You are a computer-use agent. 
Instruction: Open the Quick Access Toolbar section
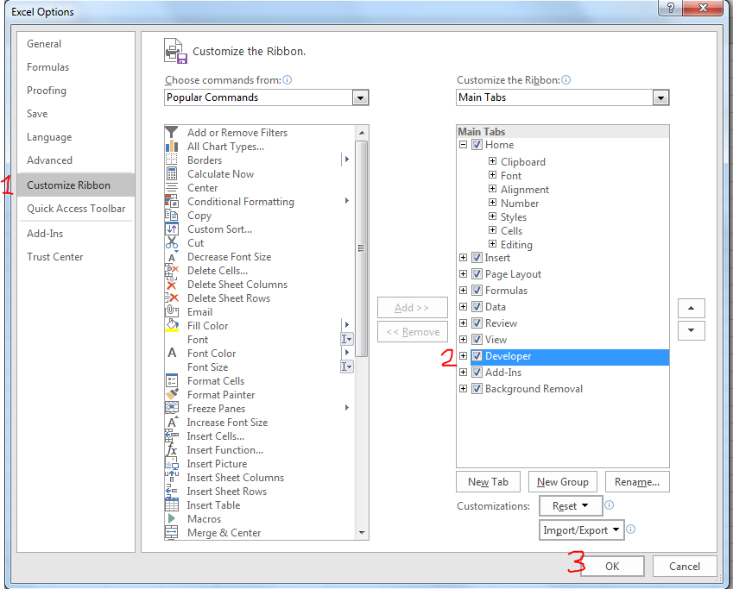76,209
